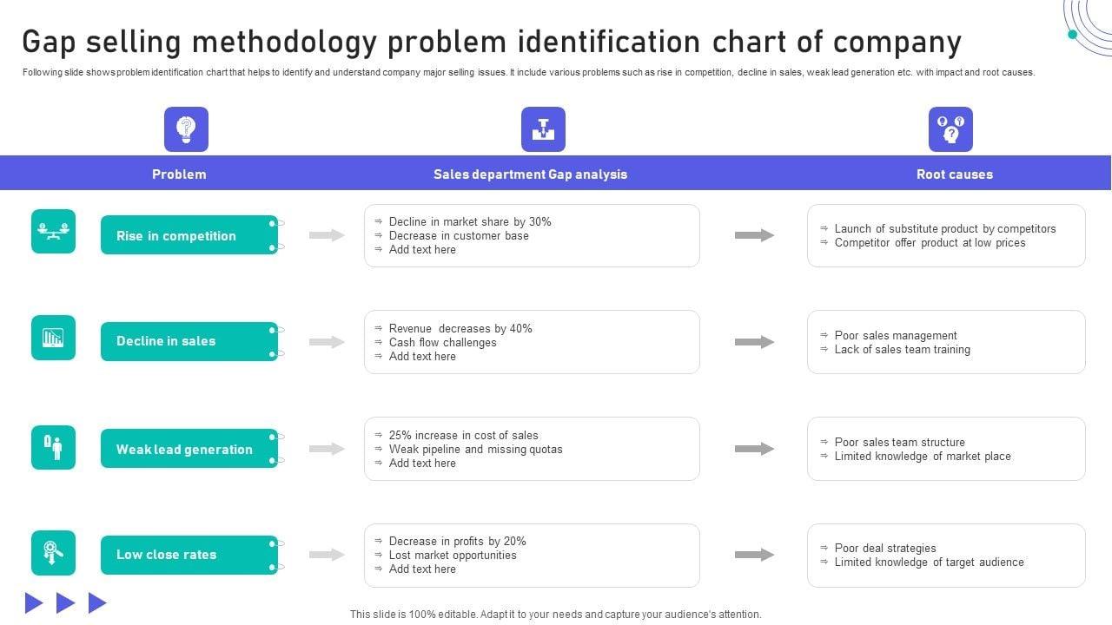Click the light arrow after Rise in competition
The image size is (1112, 625).
coord(327,235)
